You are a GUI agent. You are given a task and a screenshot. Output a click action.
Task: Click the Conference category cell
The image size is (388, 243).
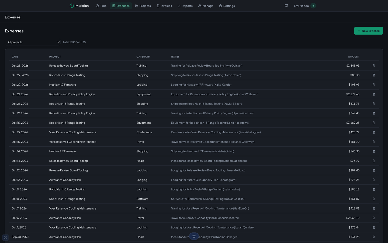(x=144, y=132)
